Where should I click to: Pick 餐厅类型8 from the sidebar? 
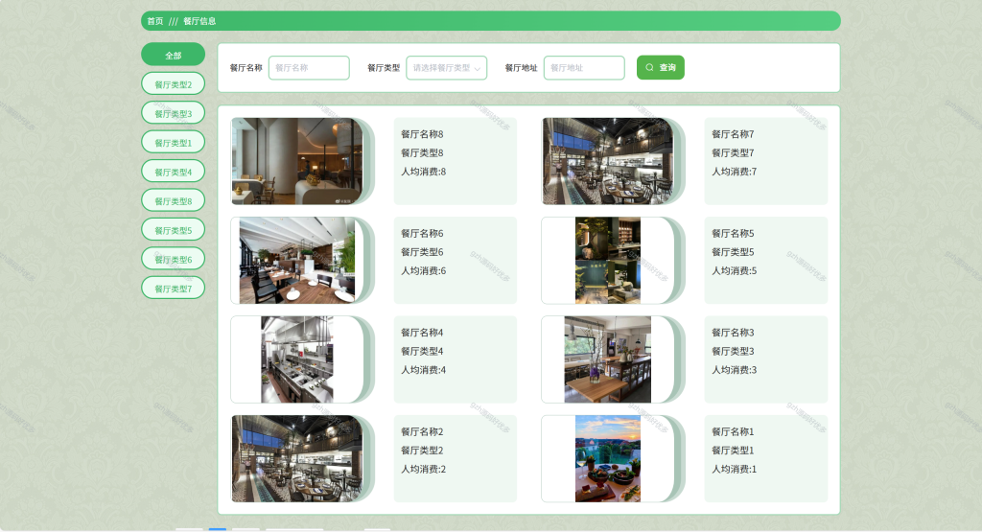(x=173, y=201)
